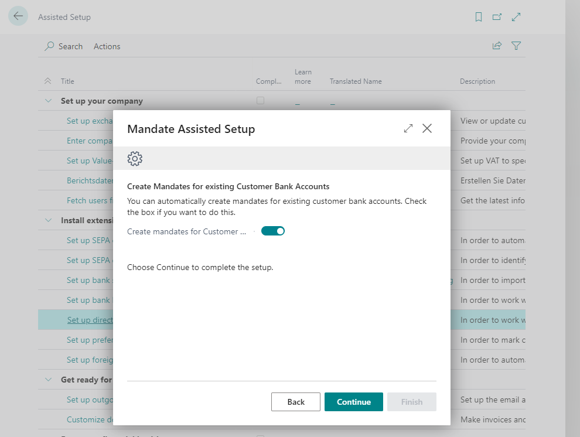Open the Set up direct... link
Screen dimensions: 580x437
coord(90,320)
